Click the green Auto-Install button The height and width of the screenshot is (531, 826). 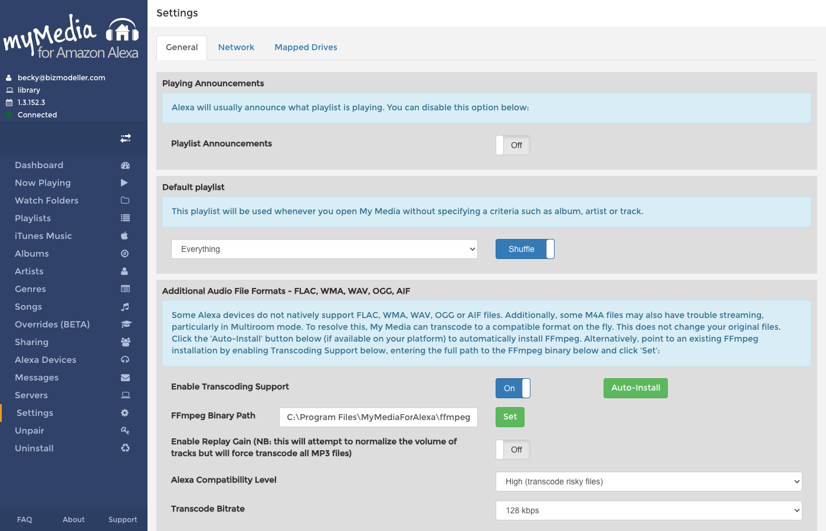tap(635, 388)
